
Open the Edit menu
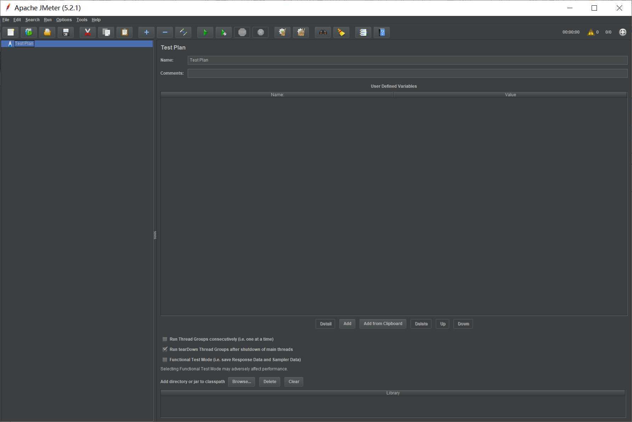[17, 20]
